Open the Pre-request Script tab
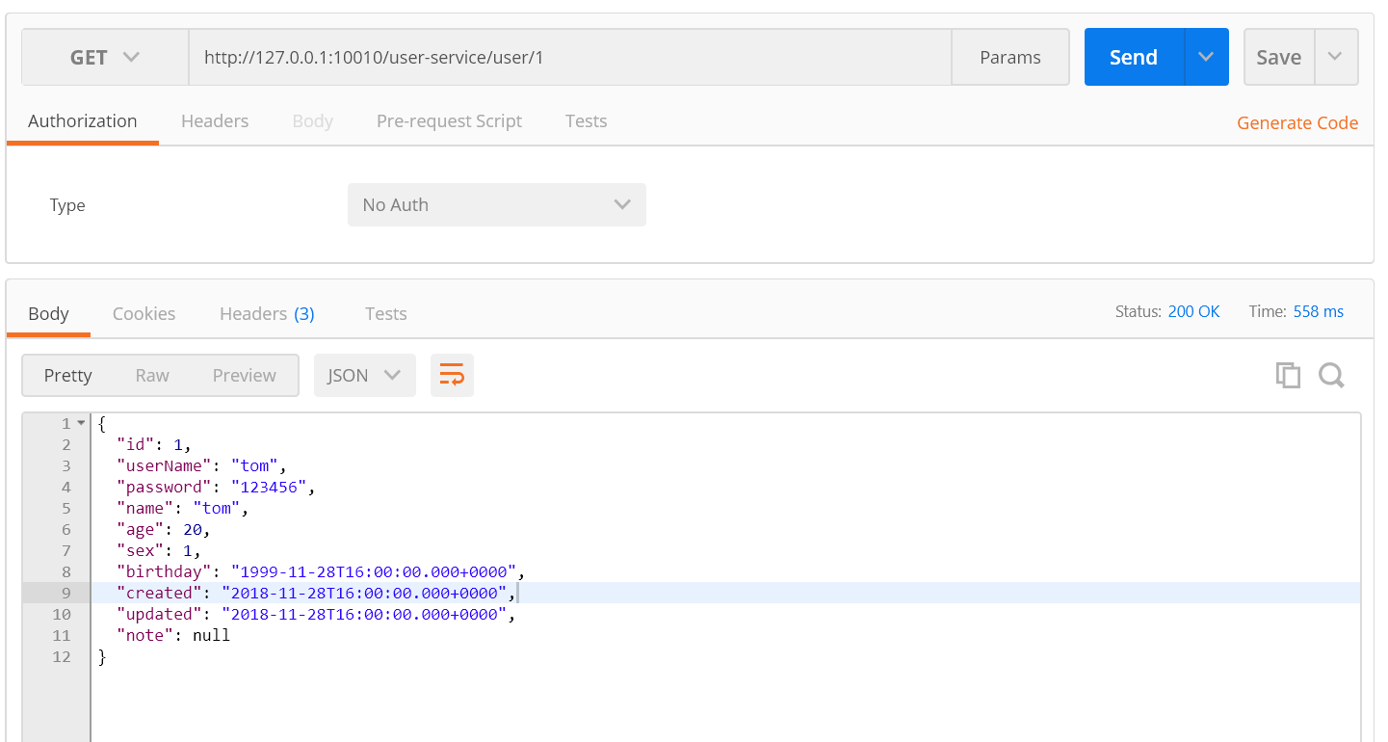1388x742 pixels. pos(449,120)
